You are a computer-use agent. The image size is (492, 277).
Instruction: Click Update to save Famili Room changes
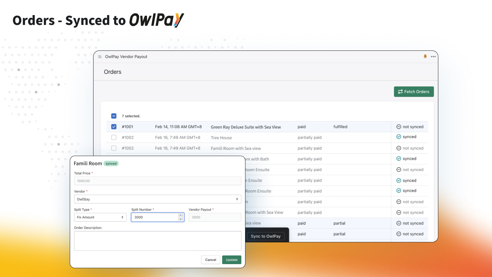pos(232,259)
